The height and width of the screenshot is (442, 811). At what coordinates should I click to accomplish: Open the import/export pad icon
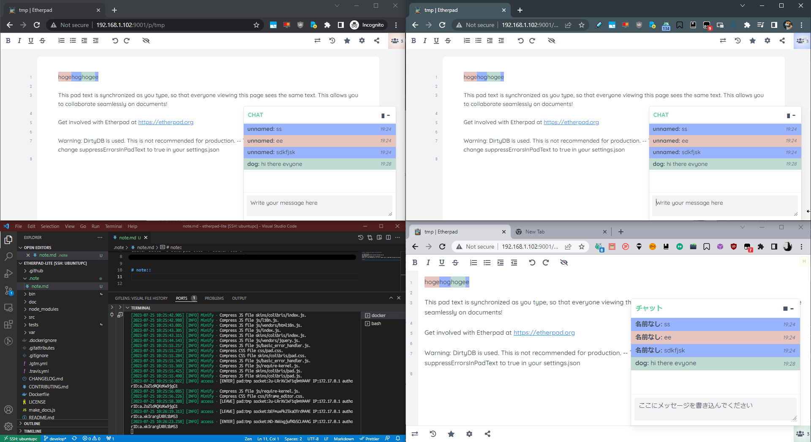tap(317, 41)
